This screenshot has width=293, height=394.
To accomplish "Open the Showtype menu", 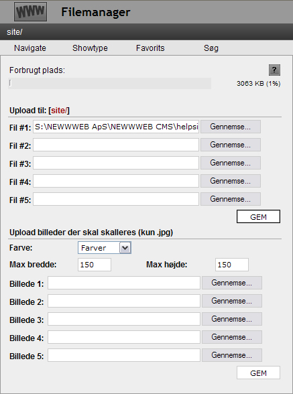I will tap(90, 48).
